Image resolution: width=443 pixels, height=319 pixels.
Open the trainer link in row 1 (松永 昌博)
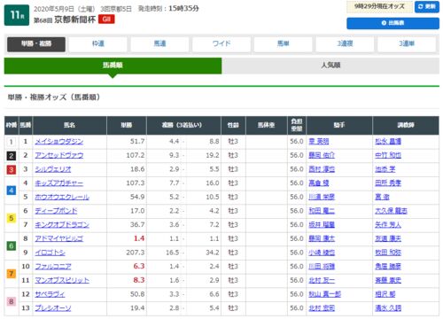click(x=388, y=142)
